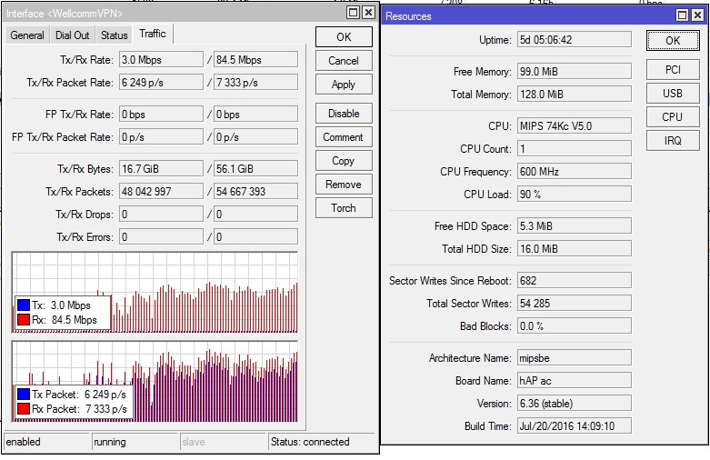This screenshot has height=460, width=710.
Task: Click the Tx Bytes field 16.7 GiB
Action: pos(161,169)
